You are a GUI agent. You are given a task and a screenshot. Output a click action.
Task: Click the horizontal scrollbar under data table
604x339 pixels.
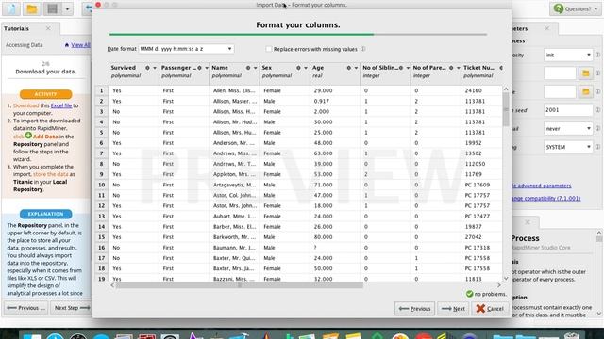tap(239, 285)
